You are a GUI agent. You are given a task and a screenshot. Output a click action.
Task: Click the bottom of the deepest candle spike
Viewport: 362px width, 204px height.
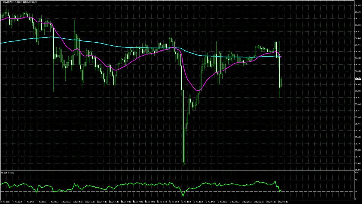tap(183, 165)
